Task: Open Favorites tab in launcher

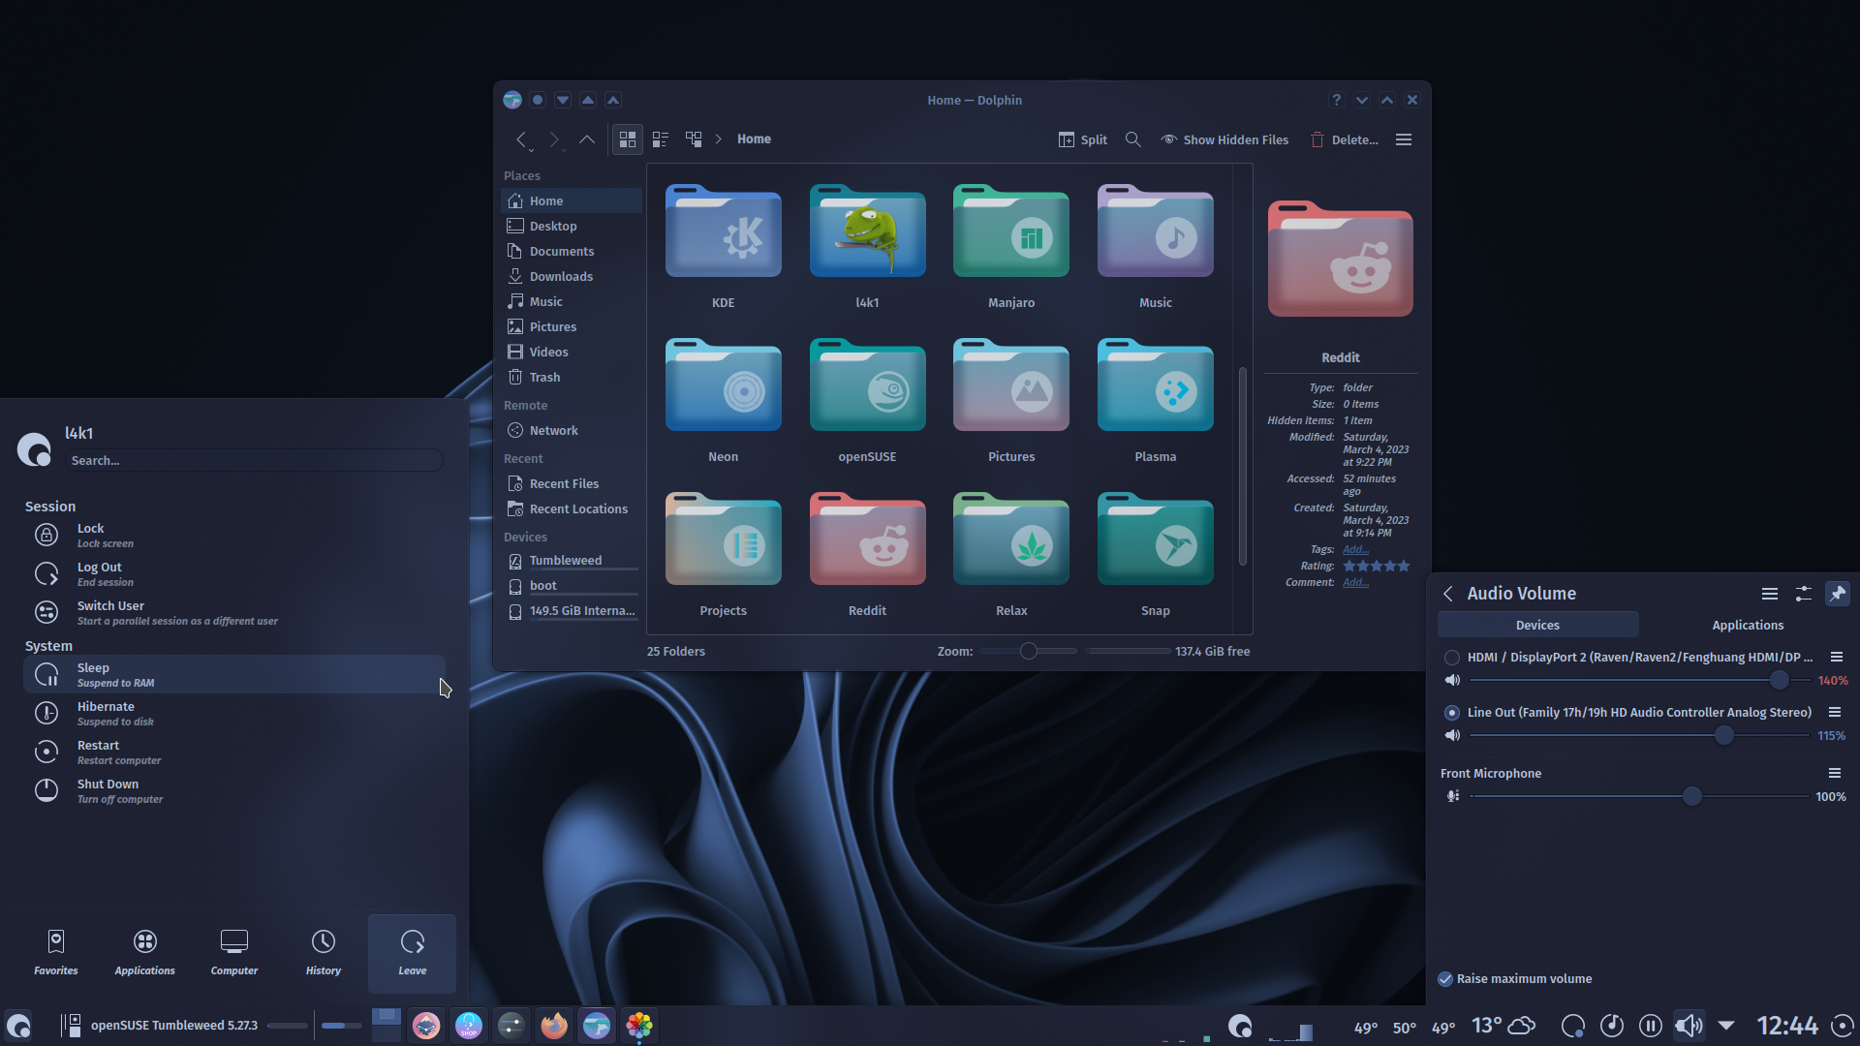Action: pyautogui.click(x=56, y=953)
